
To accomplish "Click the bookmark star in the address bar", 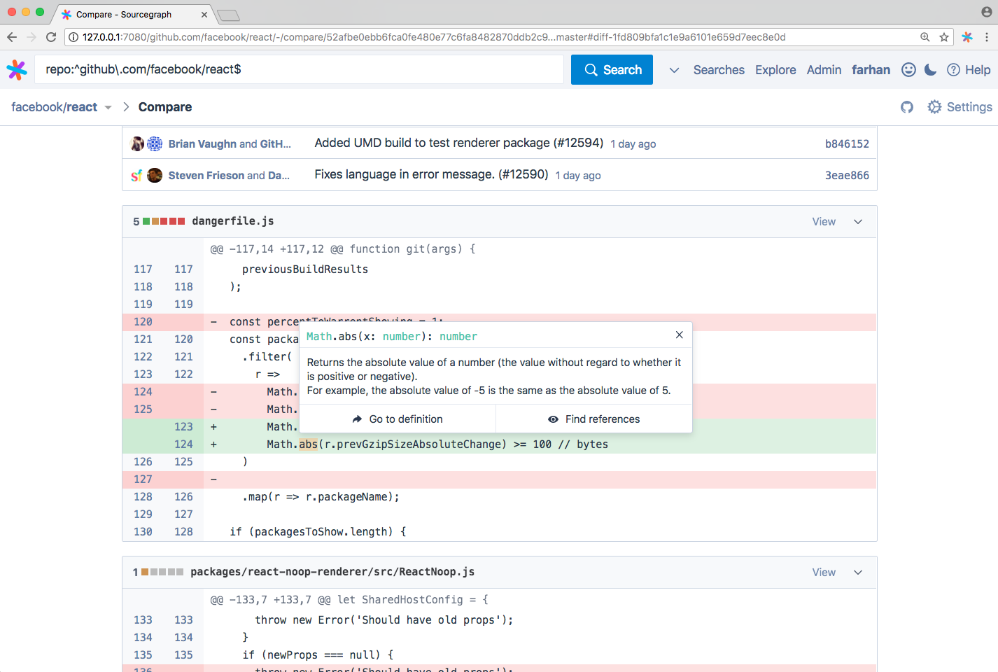I will (943, 37).
